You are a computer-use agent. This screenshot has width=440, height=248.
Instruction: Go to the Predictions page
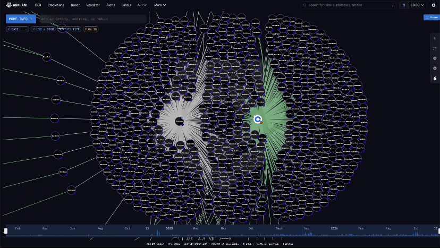coord(56,5)
